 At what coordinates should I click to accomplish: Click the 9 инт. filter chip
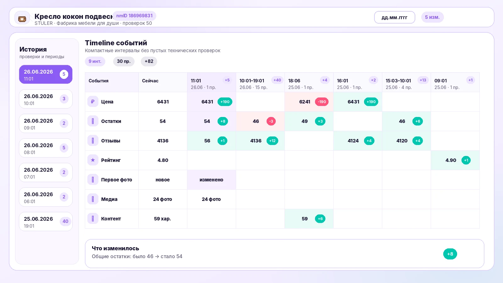pos(95,61)
